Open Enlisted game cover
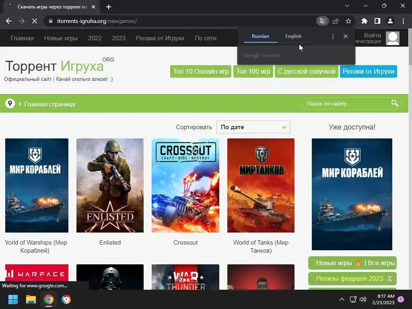This screenshot has height=309, width=412. 110,185
